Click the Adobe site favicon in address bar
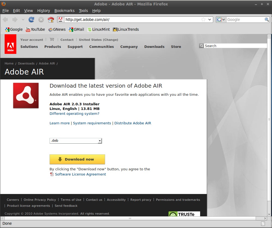272x228 pixels. (60, 20)
